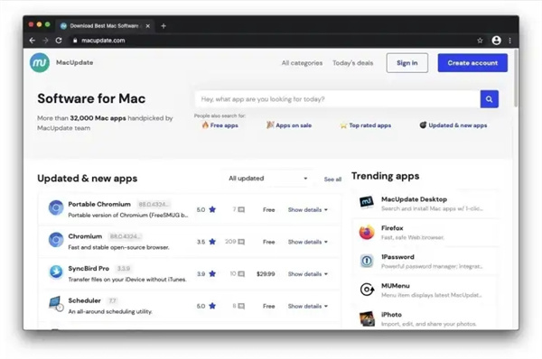The width and height of the screenshot is (542, 359).
Task: Open MUMenu title in Trending apps
Action: pos(395,285)
